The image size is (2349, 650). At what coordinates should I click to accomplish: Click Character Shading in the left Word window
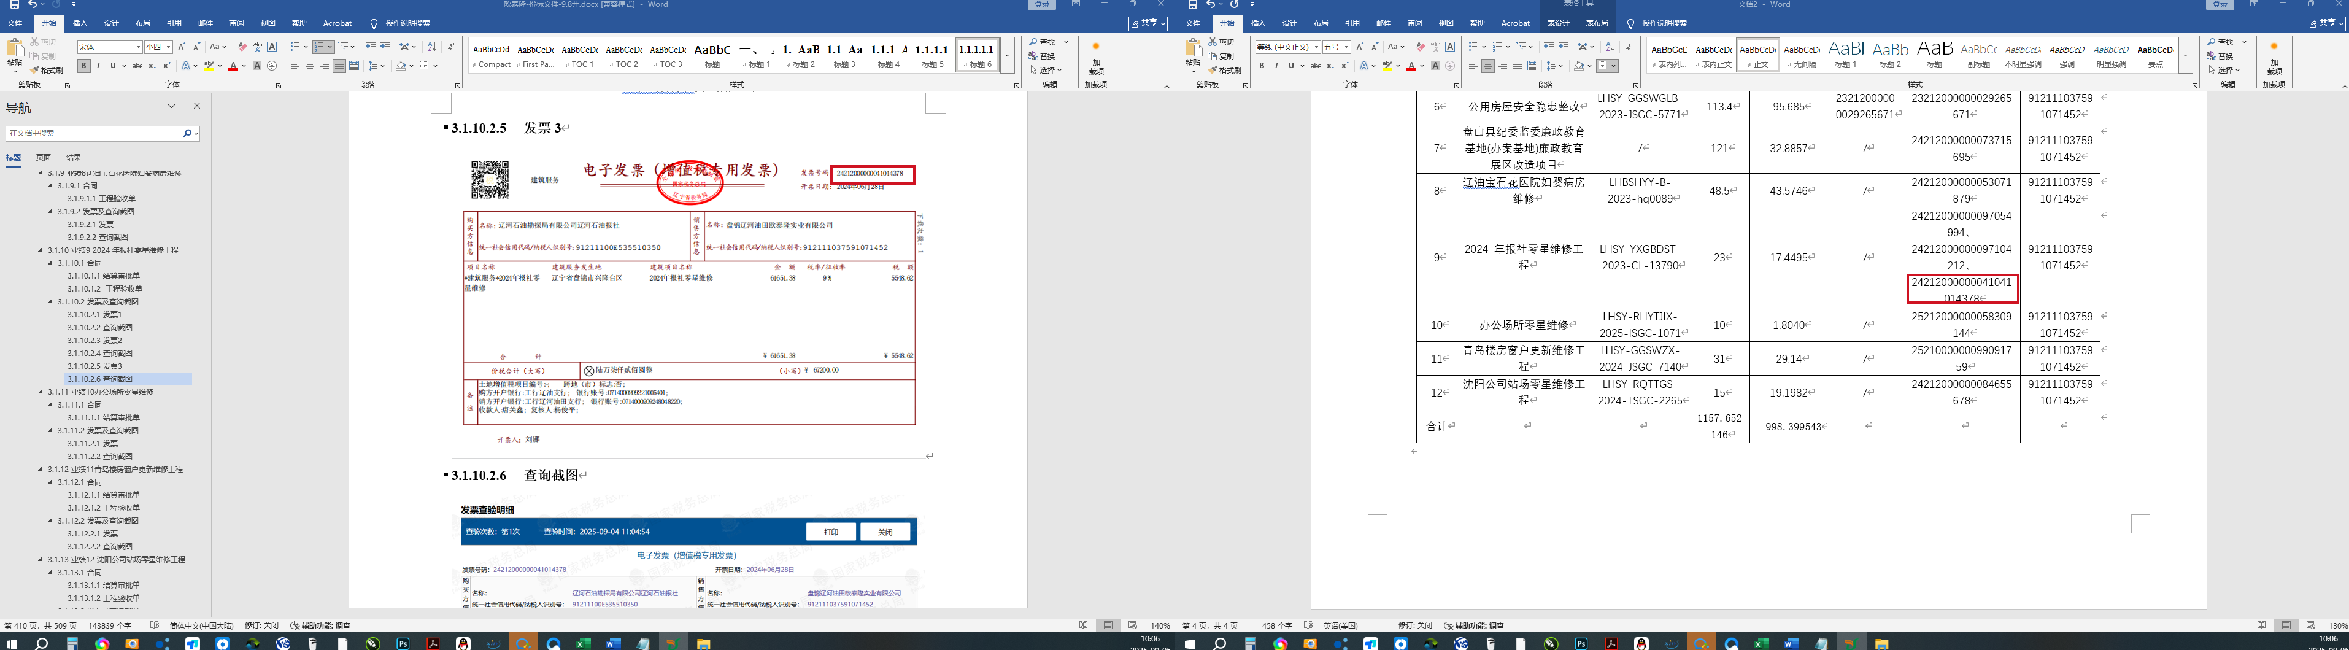pos(257,66)
